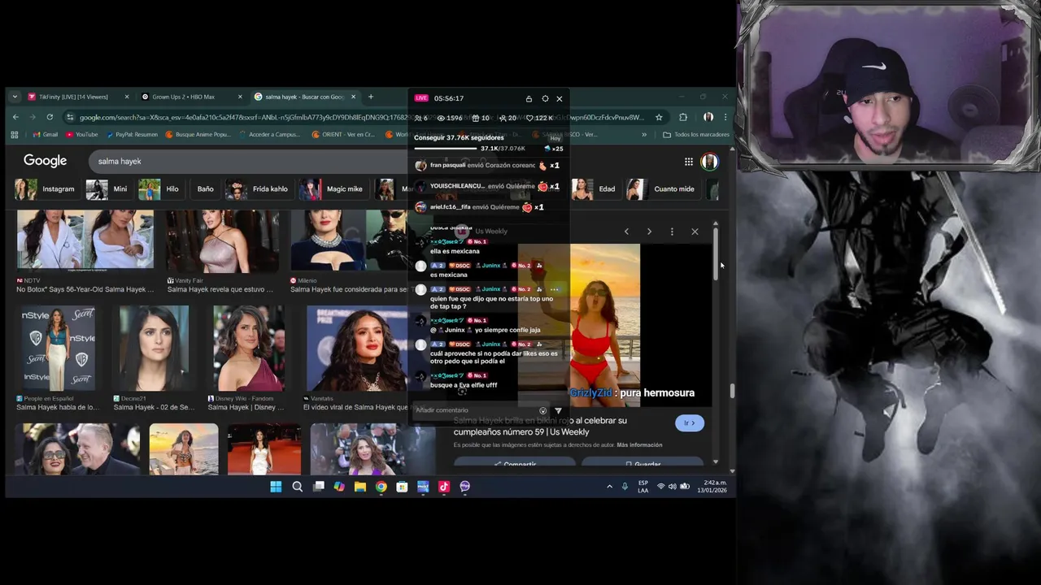The height and width of the screenshot is (585, 1041).
Task: Switch to the TikFinity LIVE browser tab
Action: click(x=77, y=97)
